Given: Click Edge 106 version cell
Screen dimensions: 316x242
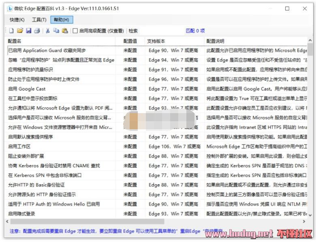Looking at the screenshot, I should coord(175,147).
